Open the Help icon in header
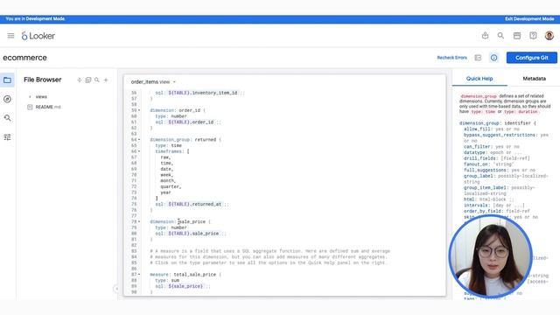 point(533,35)
